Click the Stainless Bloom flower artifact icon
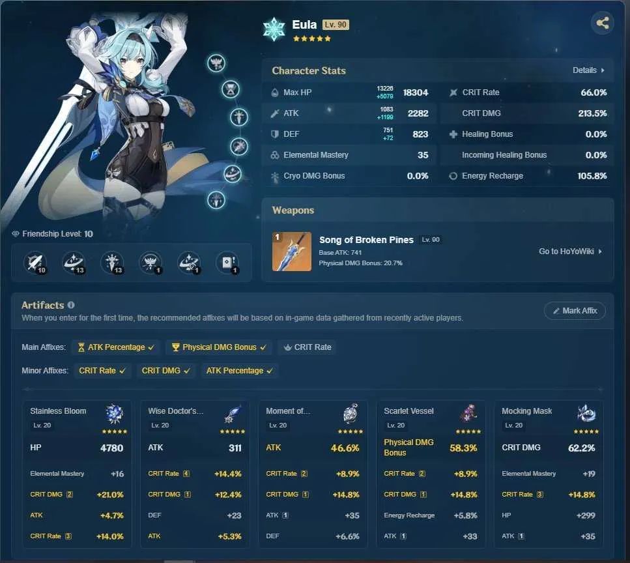Image resolution: width=630 pixels, height=563 pixels. pyautogui.click(x=115, y=414)
